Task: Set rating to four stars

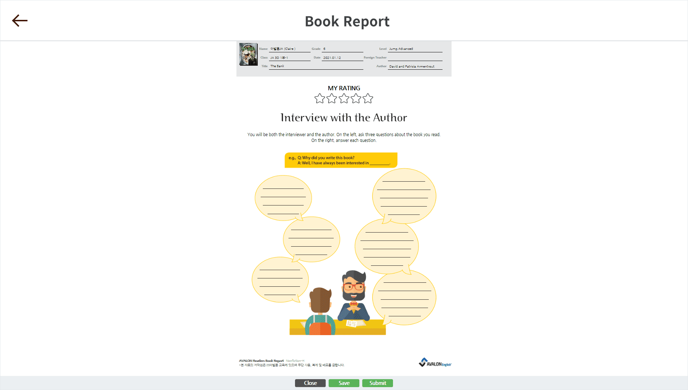Action: click(356, 98)
